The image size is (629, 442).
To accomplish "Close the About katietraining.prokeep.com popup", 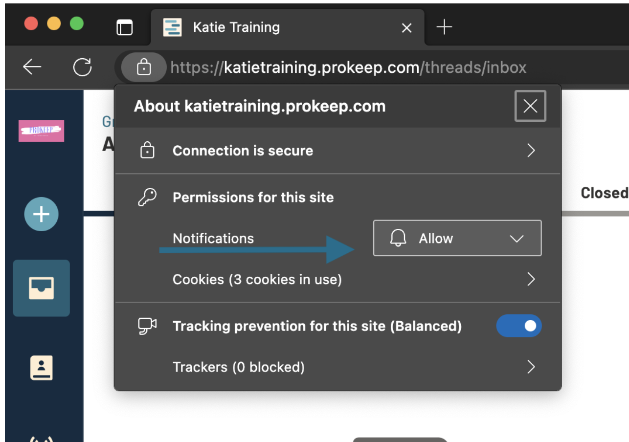I will 530,106.
